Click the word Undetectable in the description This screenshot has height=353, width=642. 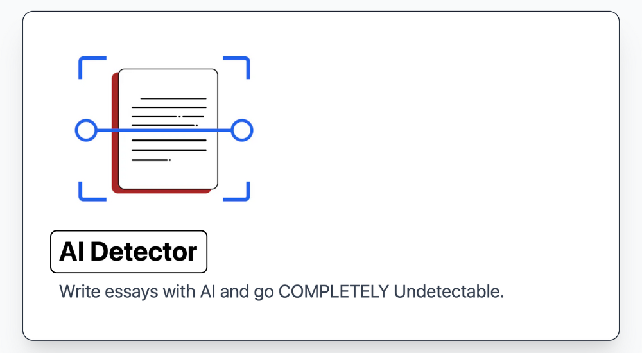click(449, 291)
